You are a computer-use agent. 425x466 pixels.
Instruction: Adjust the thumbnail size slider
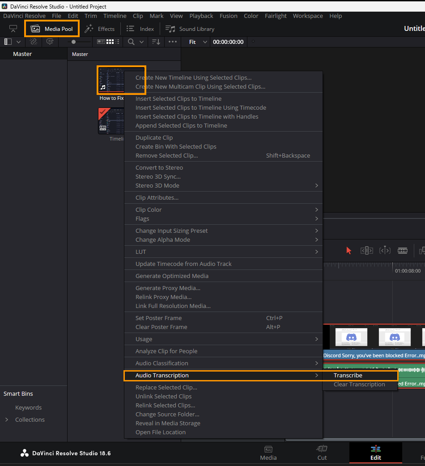[74, 42]
